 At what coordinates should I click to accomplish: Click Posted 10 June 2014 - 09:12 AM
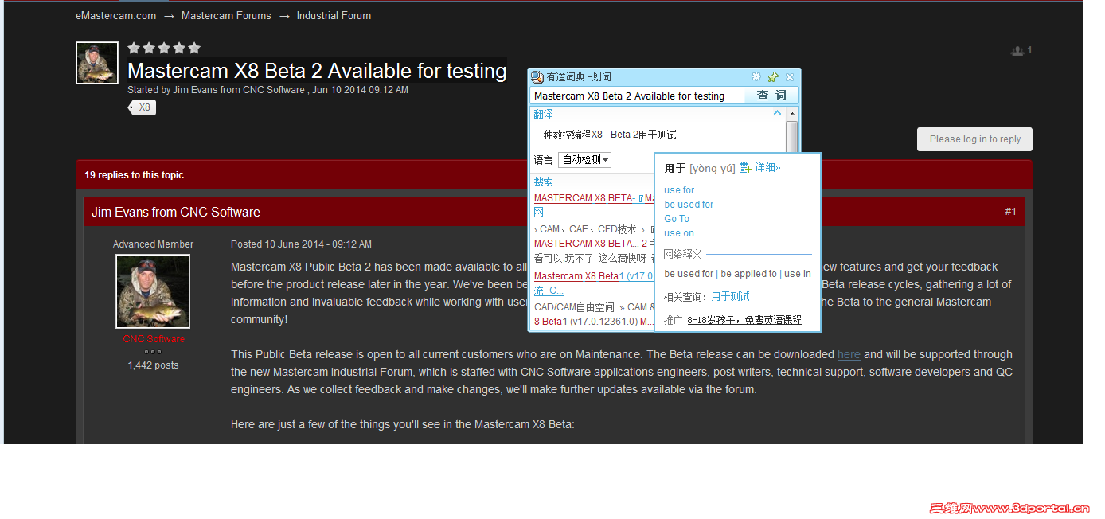pyautogui.click(x=301, y=244)
